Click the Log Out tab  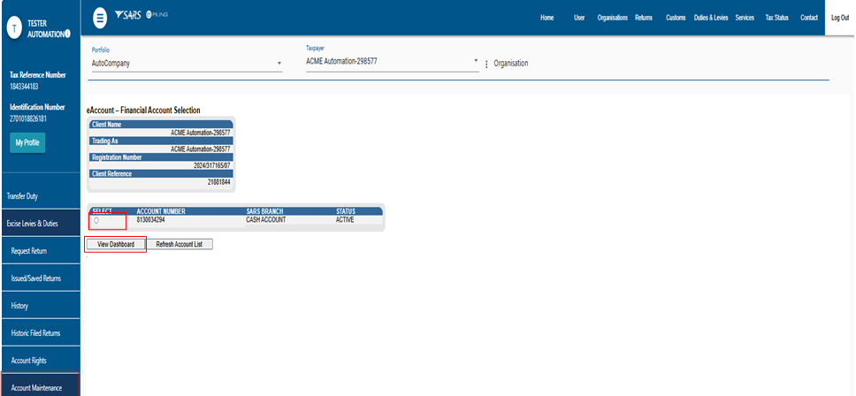tap(839, 18)
